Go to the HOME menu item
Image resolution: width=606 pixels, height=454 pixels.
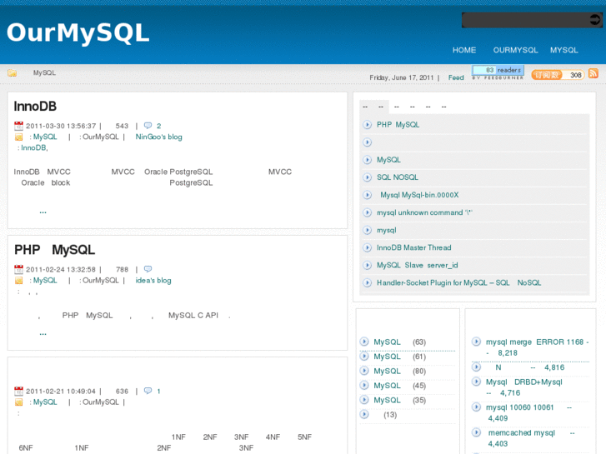(464, 50)
